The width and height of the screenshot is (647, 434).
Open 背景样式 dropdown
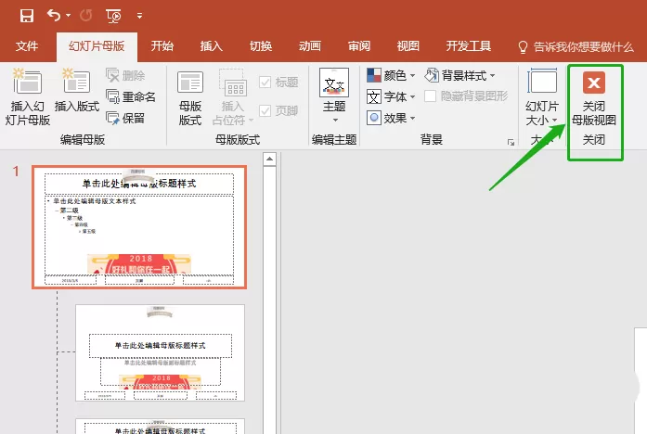(x=460, y=75)
